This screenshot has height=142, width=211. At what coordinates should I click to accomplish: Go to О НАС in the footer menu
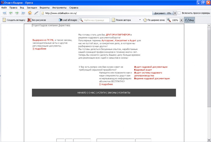pos(92,93)
